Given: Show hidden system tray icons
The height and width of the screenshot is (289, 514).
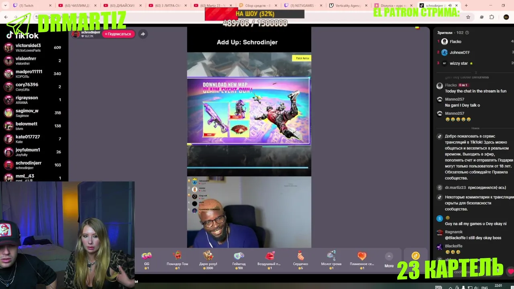Looking at the screenshot, I should click(x=450, y=287).
